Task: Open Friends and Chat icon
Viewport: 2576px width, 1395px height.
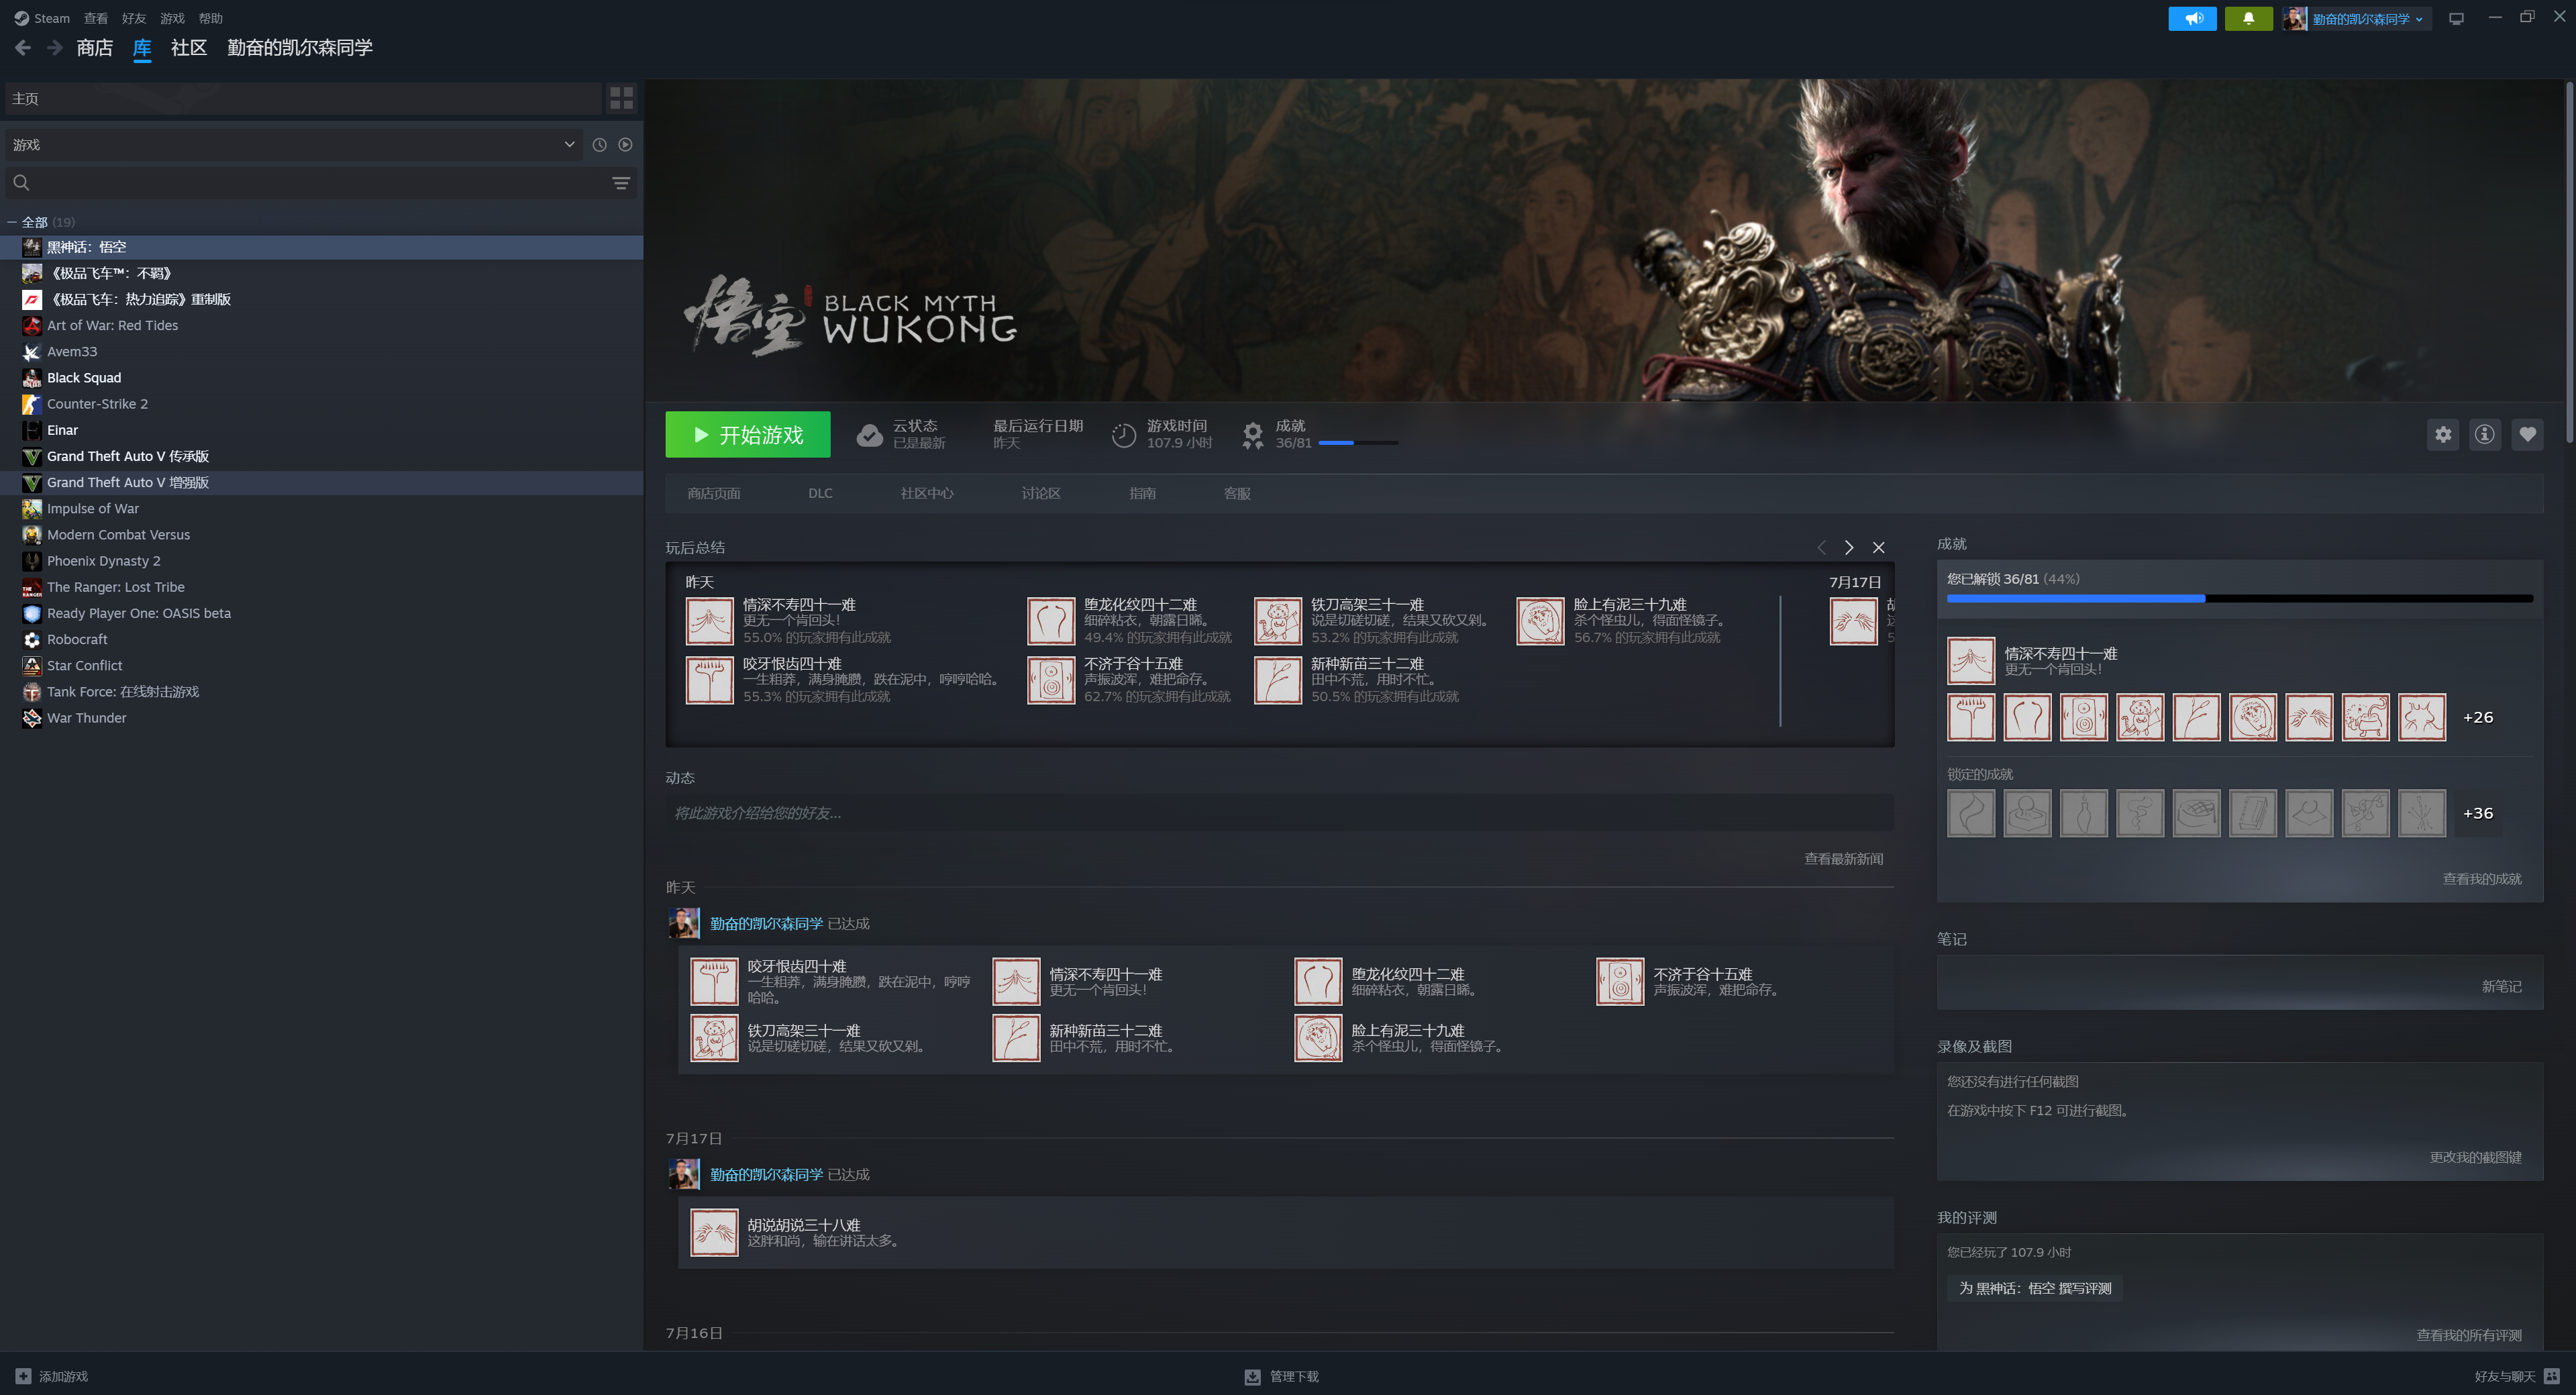Action: click(x=2552, y=1376)
